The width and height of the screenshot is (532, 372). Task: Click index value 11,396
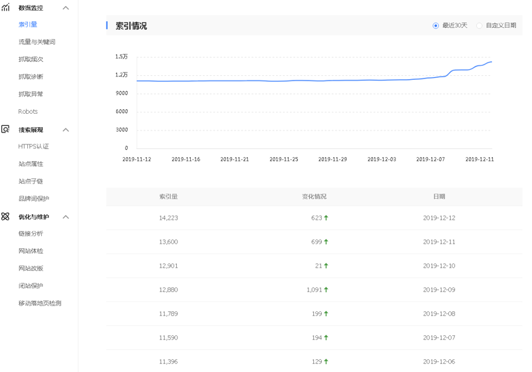coord(169,361)
